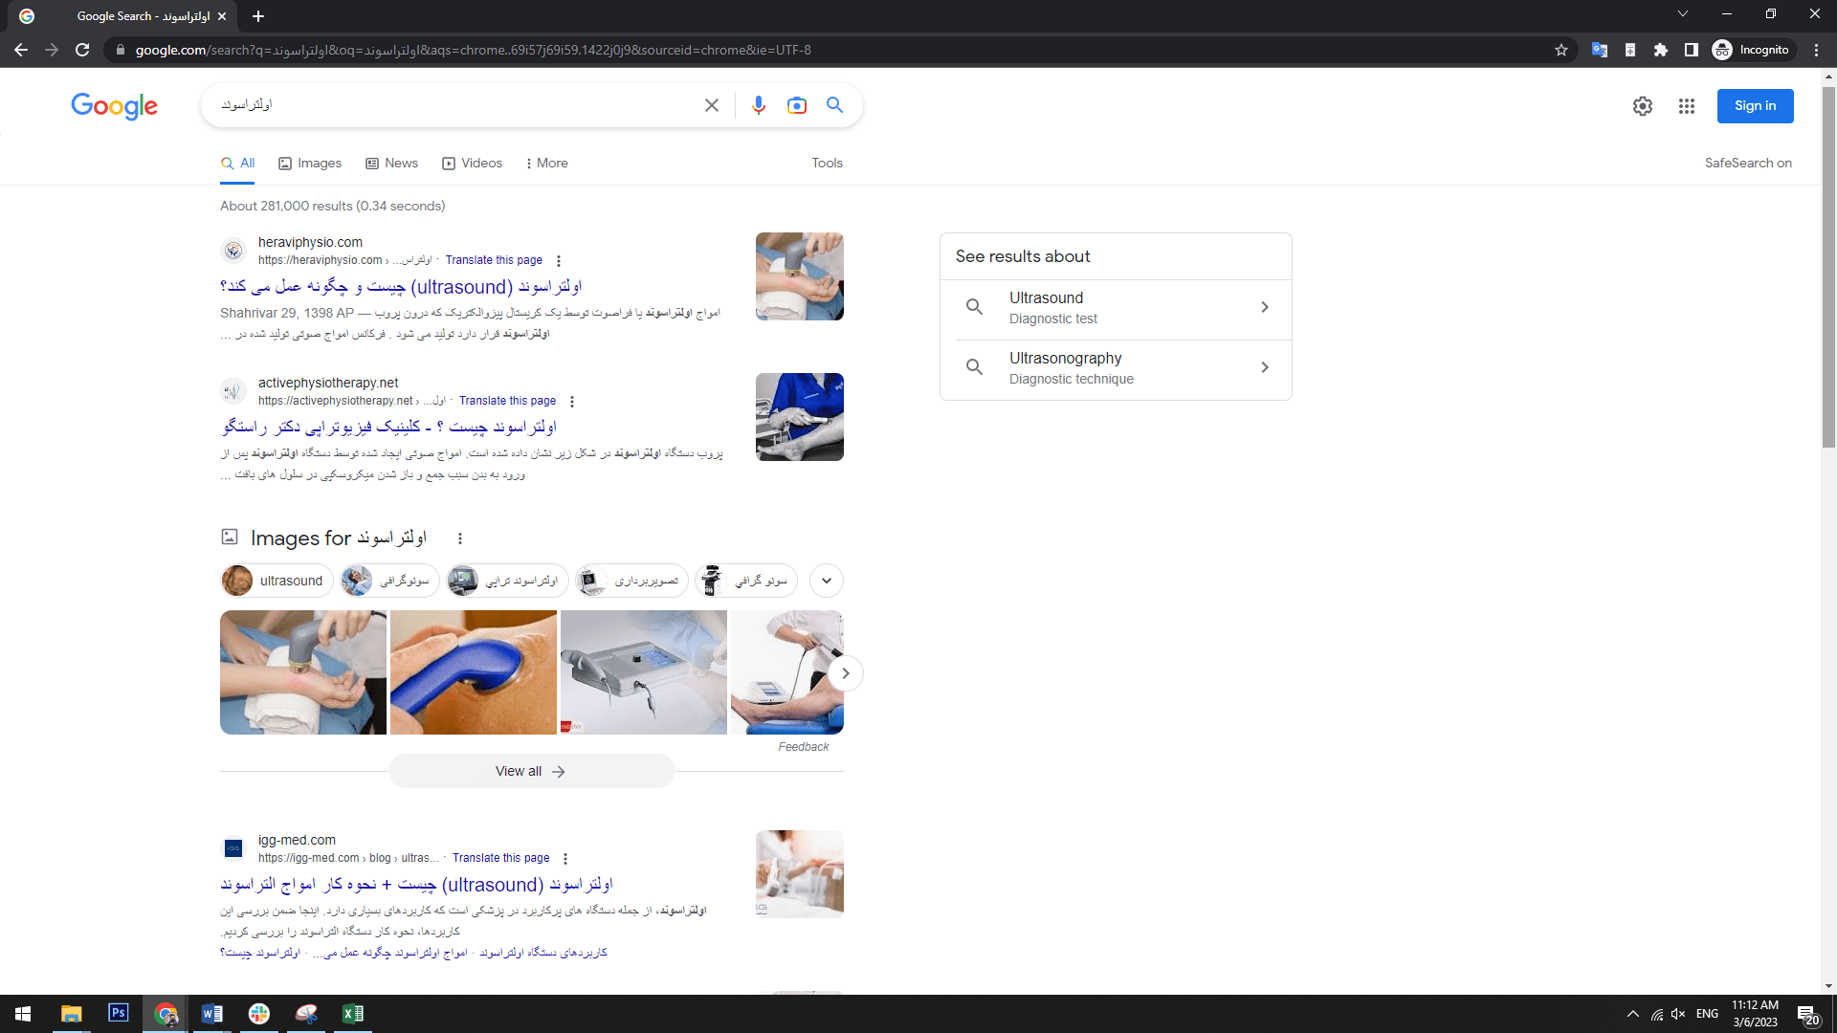Open Google quick settings gear
1837x1033 pixels.
tap(1643, 106)
